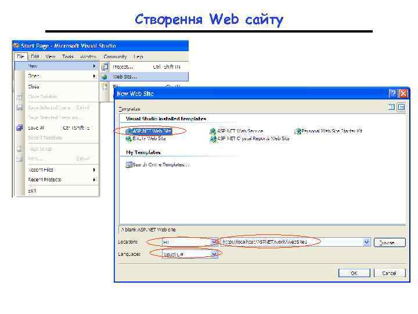Expand Recent Projects submenu

pyautogui.click(x=57, y=180)
